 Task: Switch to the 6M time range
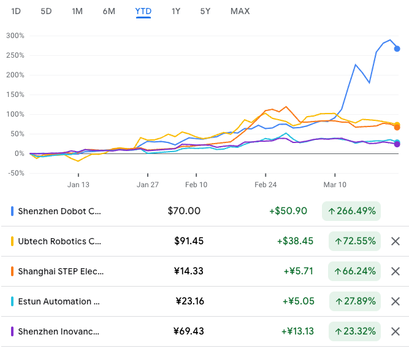point(109,11)
